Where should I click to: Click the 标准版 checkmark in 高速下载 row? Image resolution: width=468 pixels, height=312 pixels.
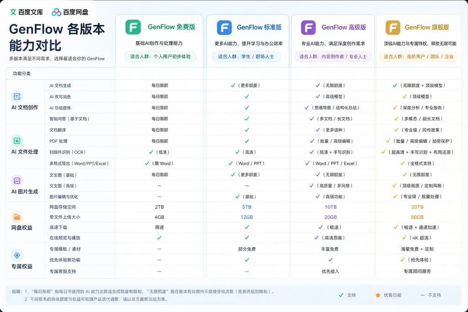tap(247, 227)
